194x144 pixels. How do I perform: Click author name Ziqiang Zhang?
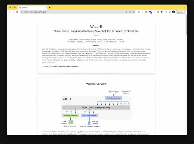102,39
